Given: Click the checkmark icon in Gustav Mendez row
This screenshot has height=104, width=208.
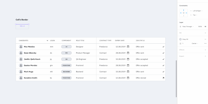Looking at the screenshot, I should tap(163, 65).
